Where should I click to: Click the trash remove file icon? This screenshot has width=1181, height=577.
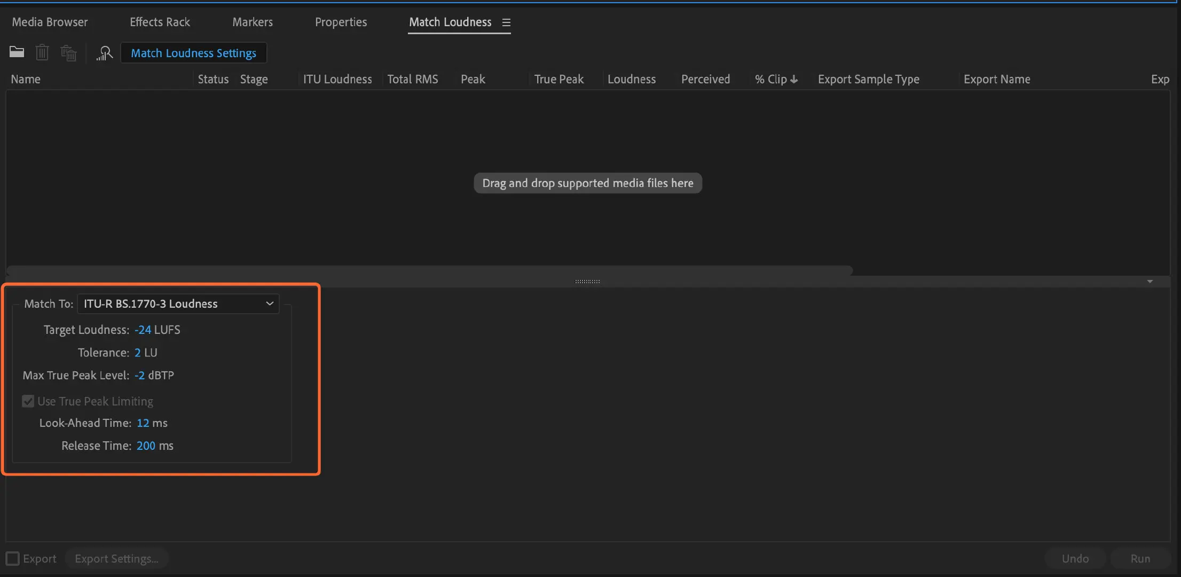pos(42,53)
